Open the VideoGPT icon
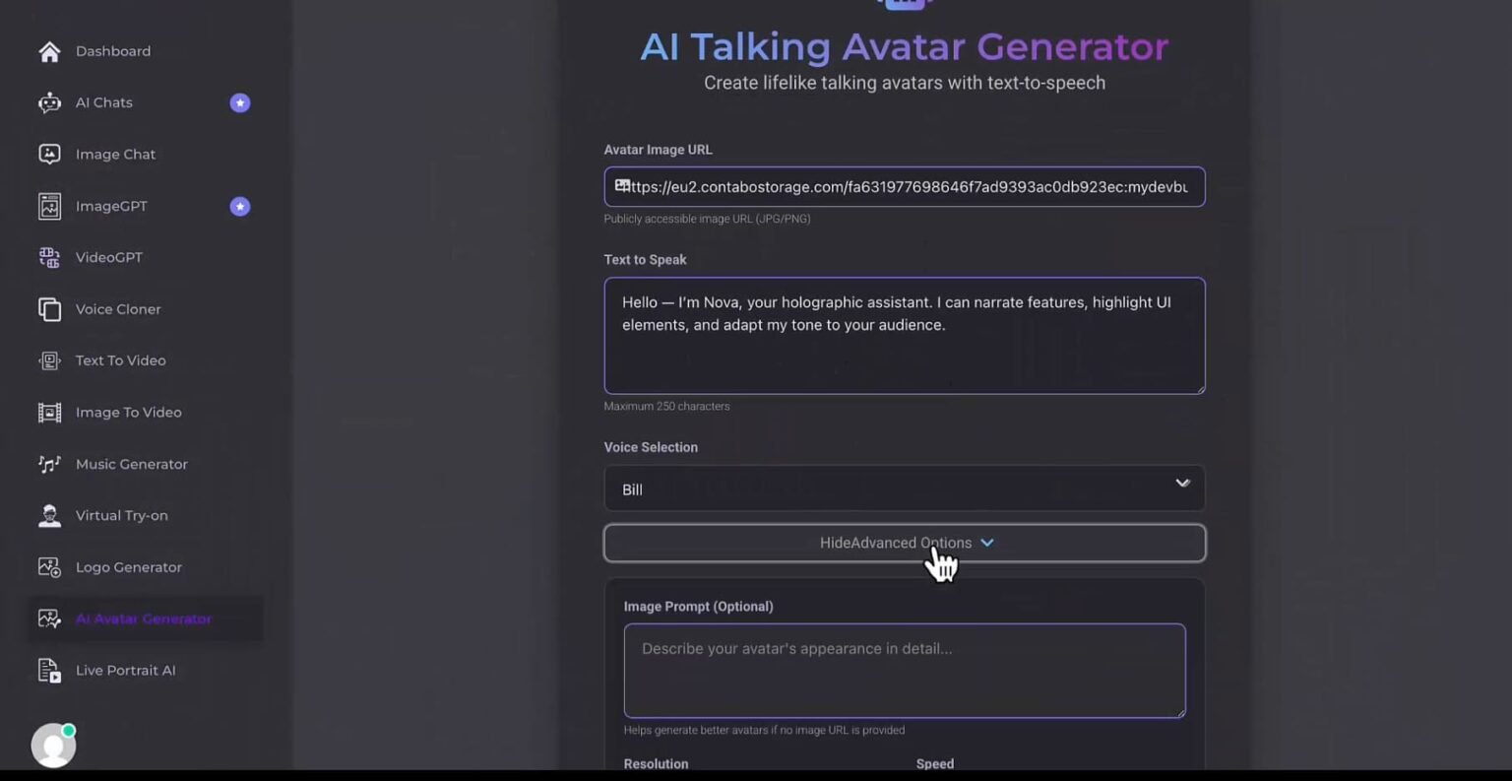This screenshot has width=1512, height=781. coord(49,257)
